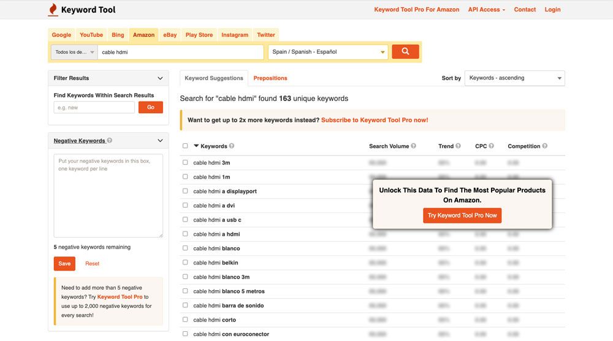Click Subscribe to Keyword Tool Pro link

(x=375, y=120)
